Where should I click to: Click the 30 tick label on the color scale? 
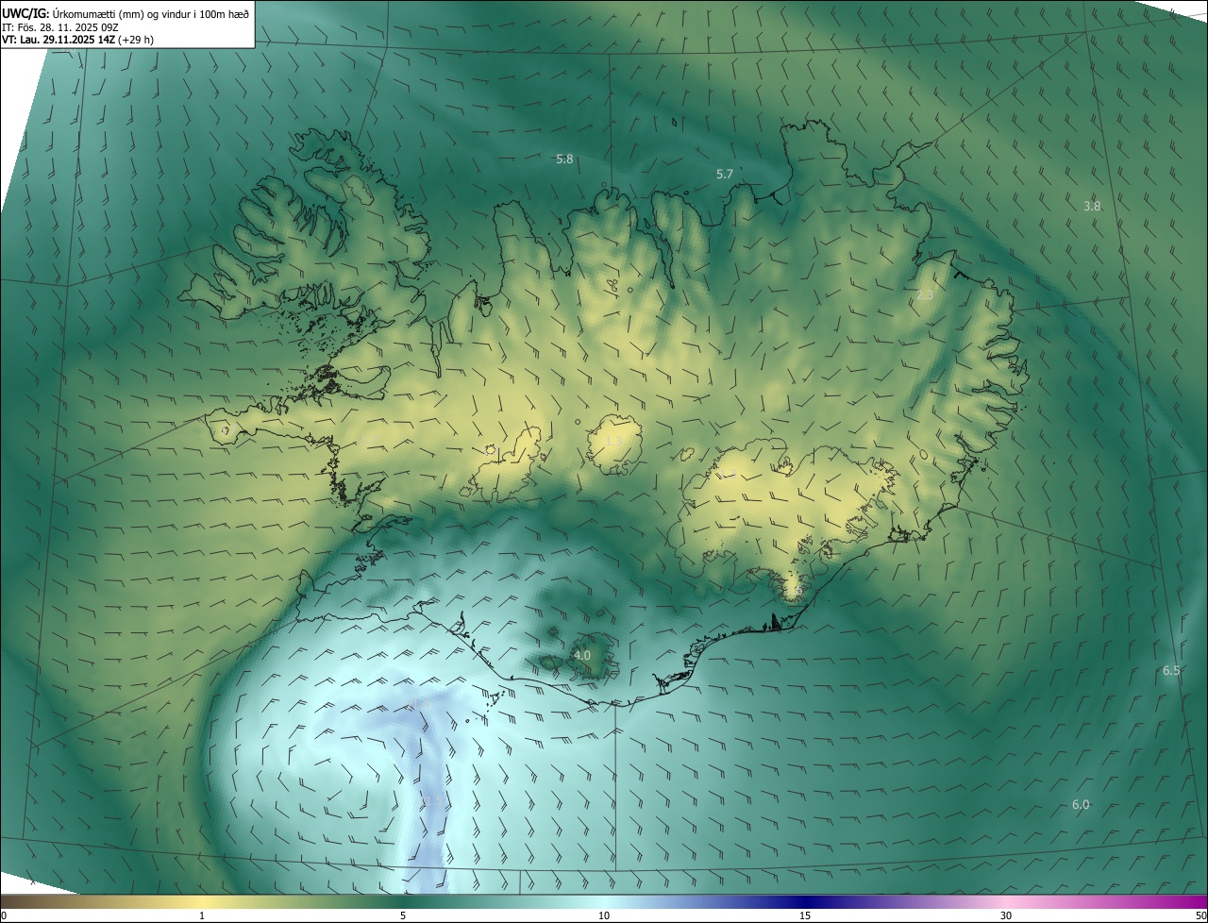(x=1006, y=915)
